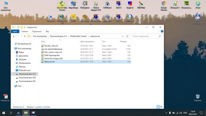The height and width of the screenshot is (116, 206).
Task: Expand the chevron after Локальный диск (C:) in breadcrumb
Action: (x=69, y=36)
